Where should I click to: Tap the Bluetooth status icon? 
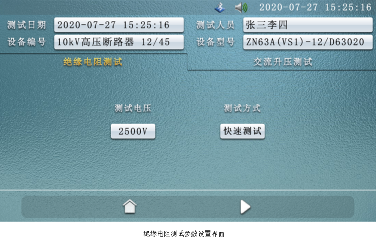click(220, 8)
